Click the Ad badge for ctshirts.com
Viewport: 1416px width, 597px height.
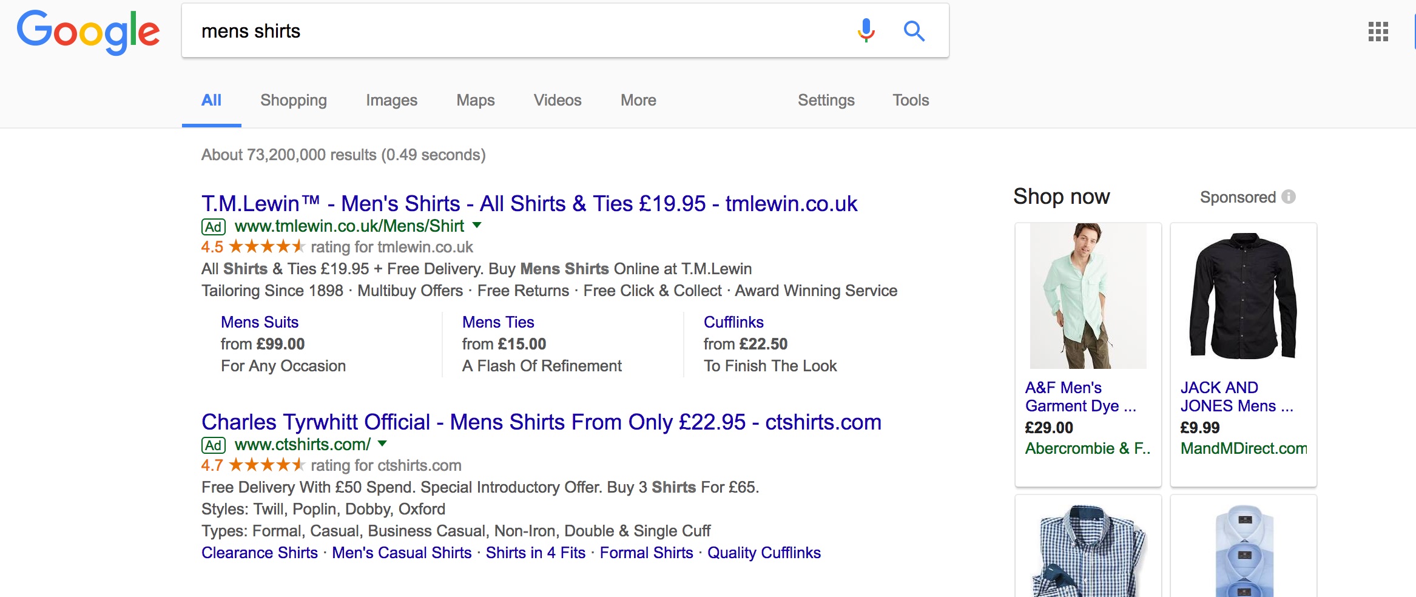pyautogui.click(x=214, y=445)
